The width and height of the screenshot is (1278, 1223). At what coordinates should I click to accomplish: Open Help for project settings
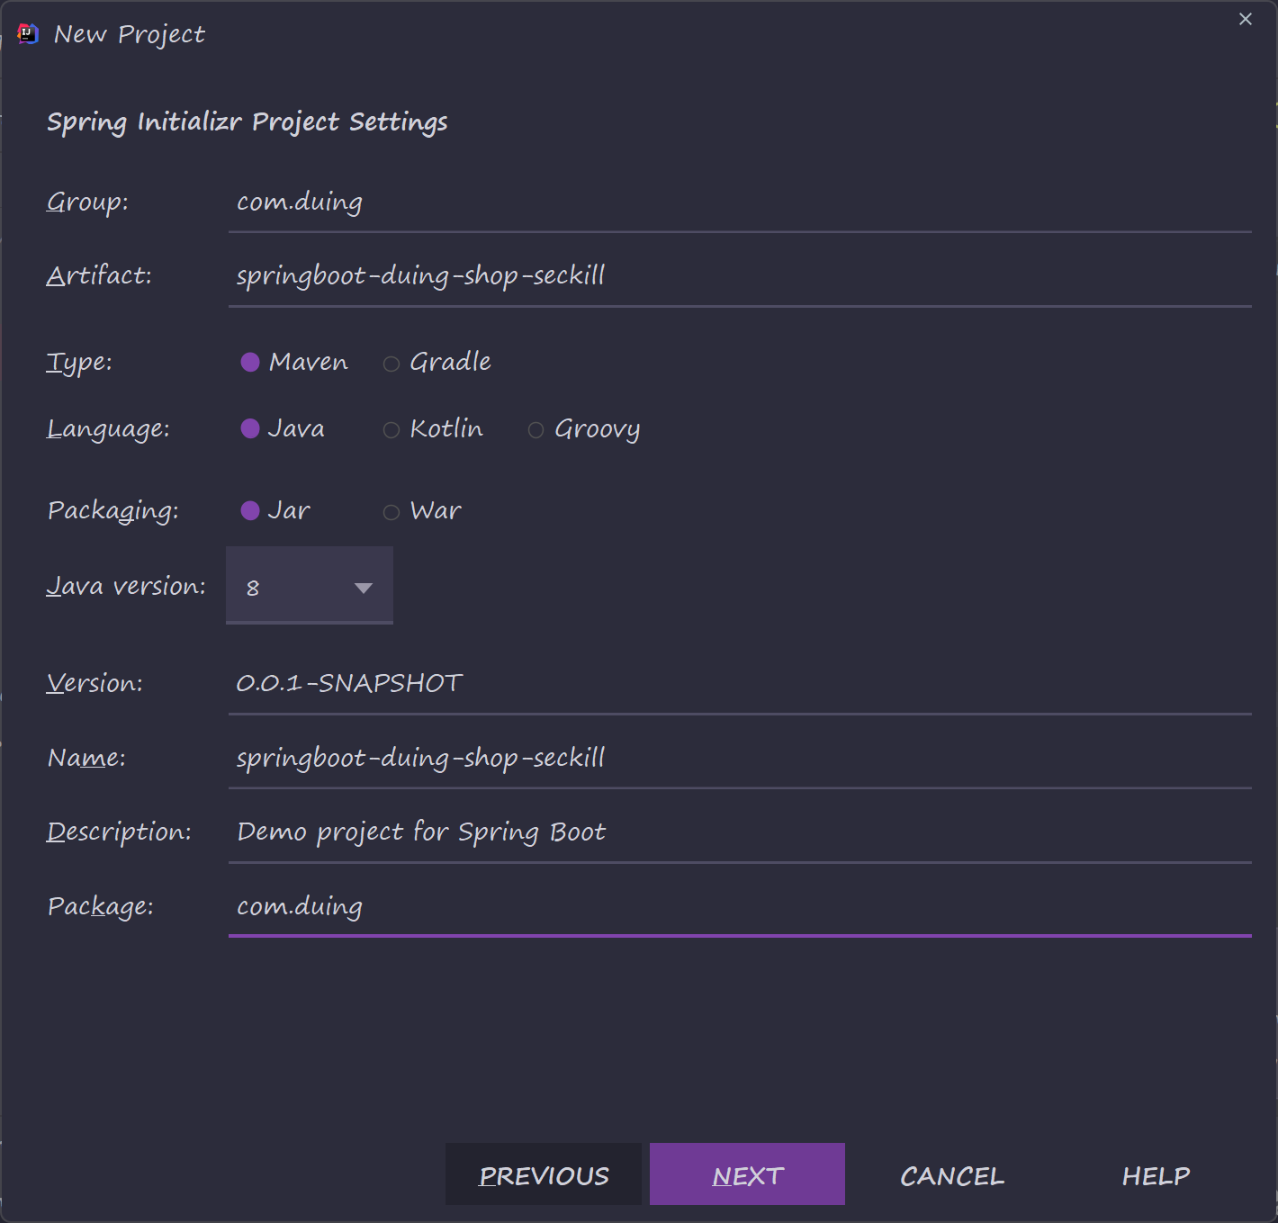pyautogui.click(x=1156, y=1176)
